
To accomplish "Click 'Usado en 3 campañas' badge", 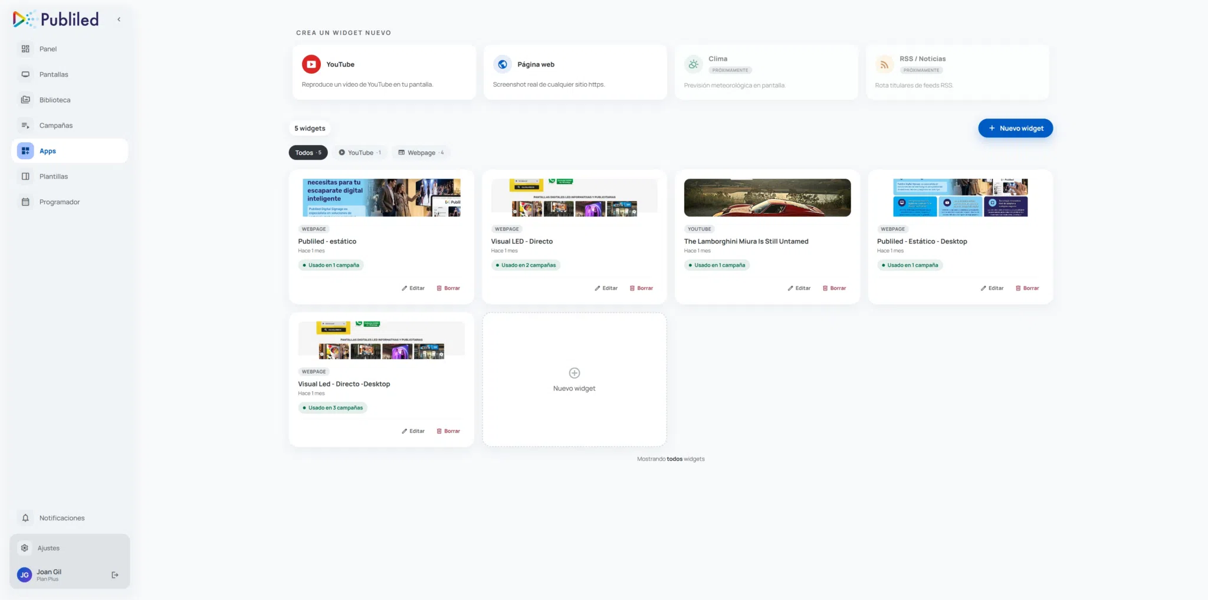I will pyautogui.click(x=333, y=408).
